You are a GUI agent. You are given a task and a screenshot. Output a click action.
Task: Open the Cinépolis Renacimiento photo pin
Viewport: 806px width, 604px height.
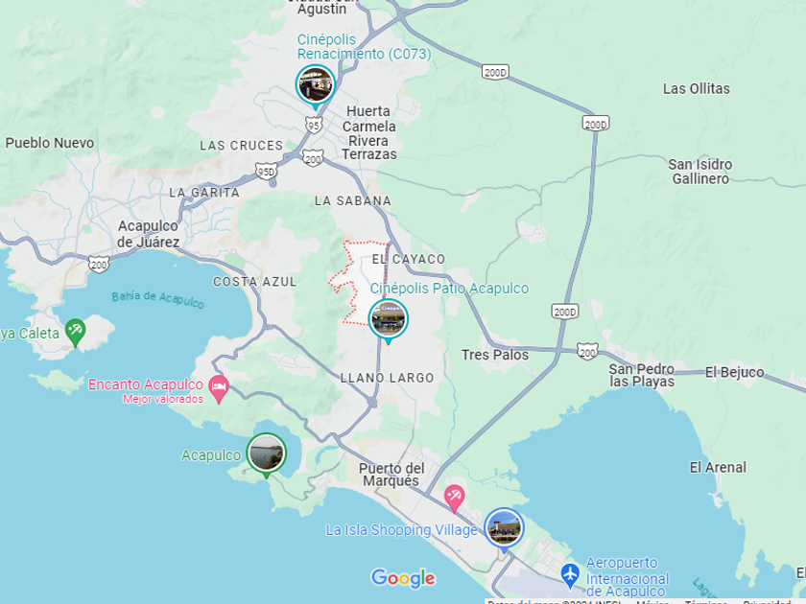316,86
